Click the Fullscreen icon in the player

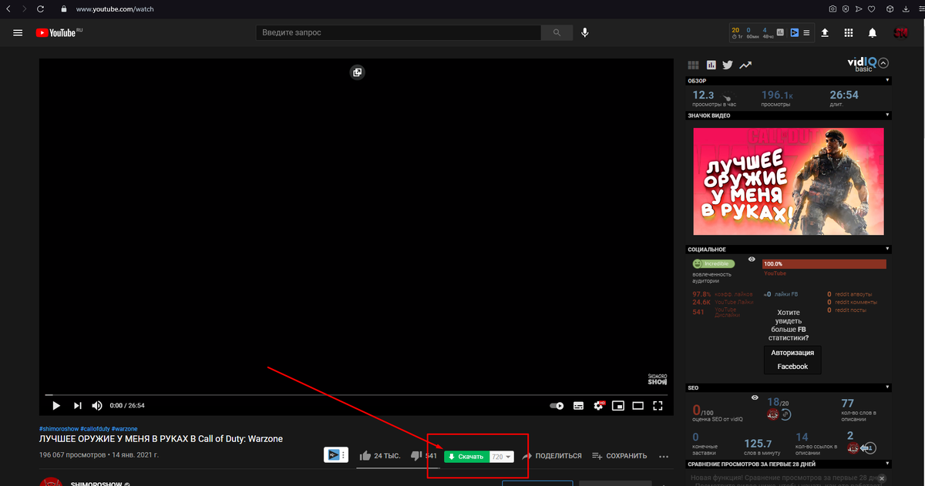click(x=657, y=405)
